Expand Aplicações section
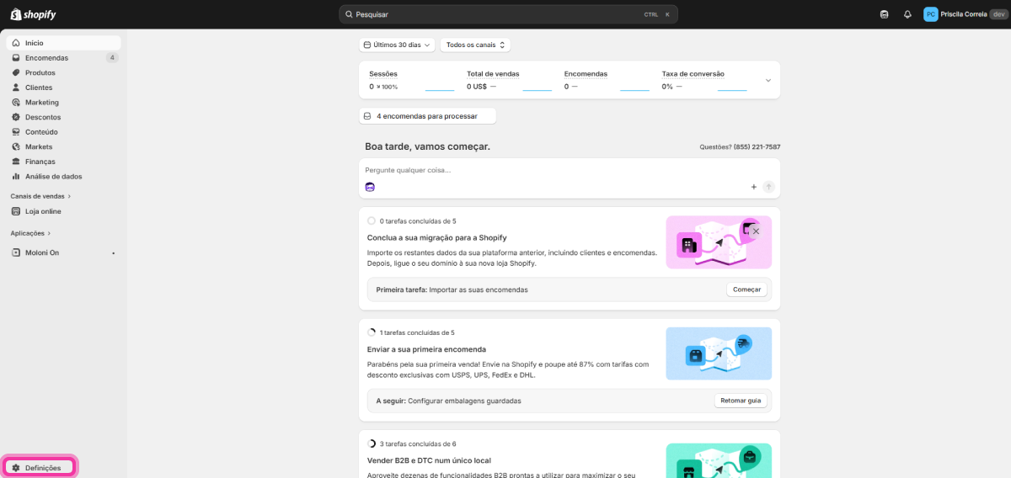 click(x=30, y=233)
